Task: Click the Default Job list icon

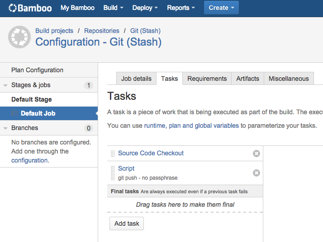Action: pyautogui.click(x=14, y=113)
